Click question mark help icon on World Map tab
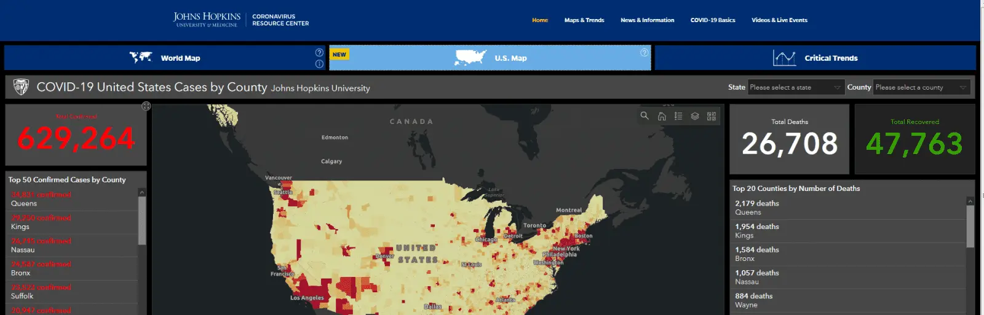 point(319,52)
